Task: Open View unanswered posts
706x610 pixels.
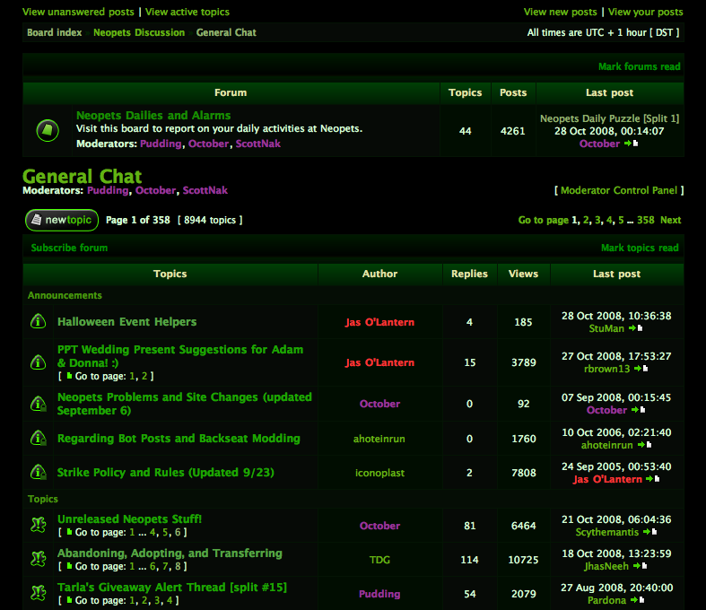Action: coord(78,13)
